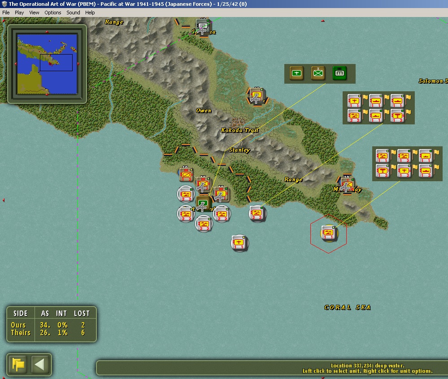Select the armored unit 1-2 on the coast
The image size is (448, 379).
[186, 175]
